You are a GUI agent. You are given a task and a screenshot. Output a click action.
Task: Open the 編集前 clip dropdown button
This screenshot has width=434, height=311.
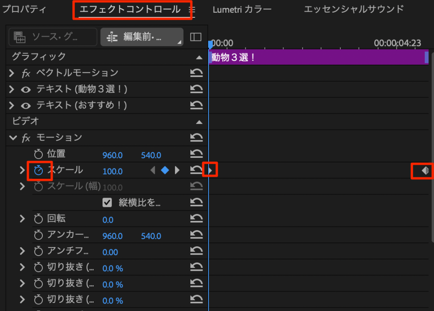coord(142,37)
